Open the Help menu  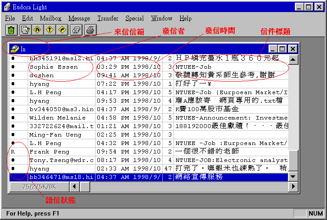click(x=186, y=18)
